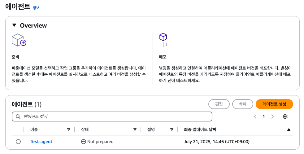Collapse the Overview section triangle
The image size is (304, 154).
click(14, 25)
